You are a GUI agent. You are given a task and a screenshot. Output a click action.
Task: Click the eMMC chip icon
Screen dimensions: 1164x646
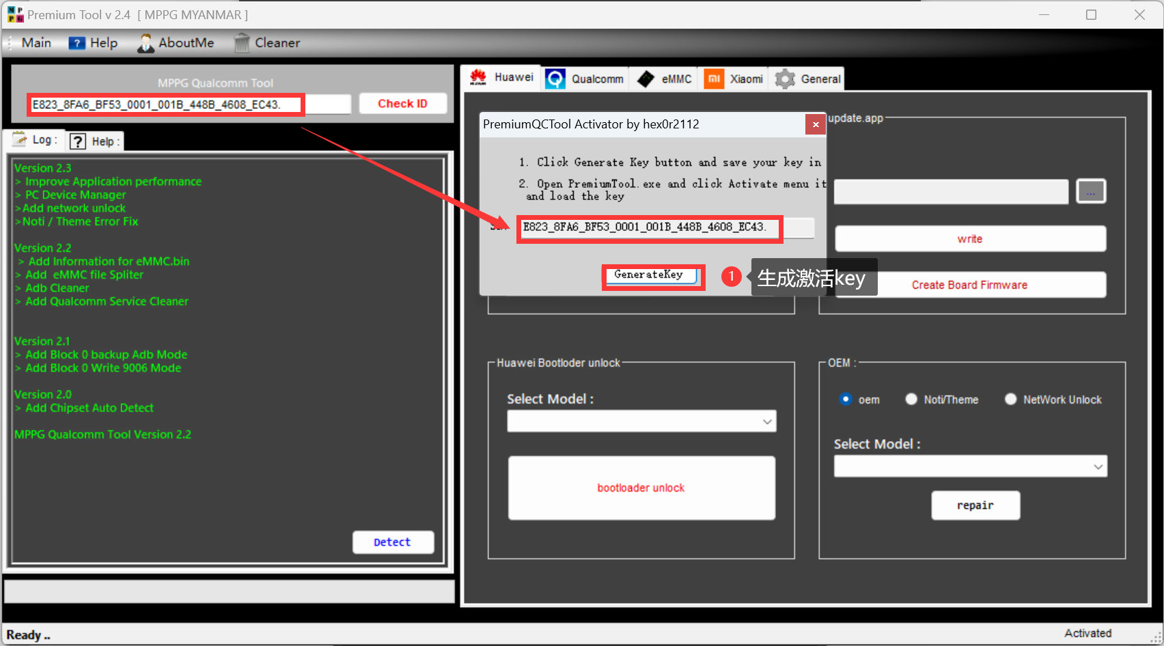(x=646, y=79)
